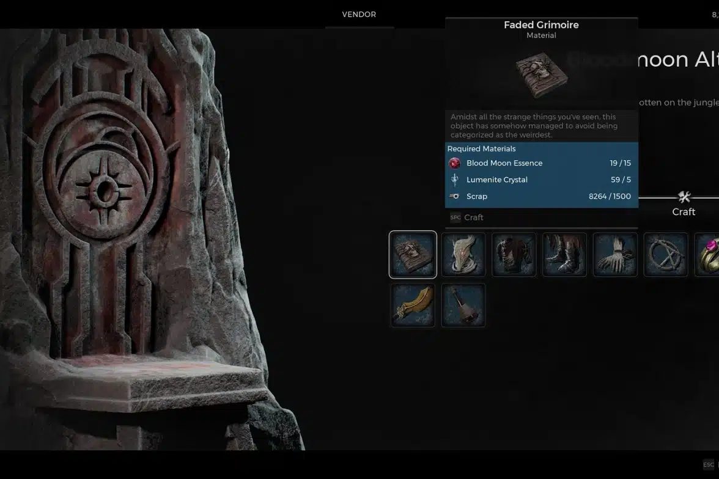Select the Faded Grimoire item slot
Screen dimensions: 719x479
click(413, 254)
